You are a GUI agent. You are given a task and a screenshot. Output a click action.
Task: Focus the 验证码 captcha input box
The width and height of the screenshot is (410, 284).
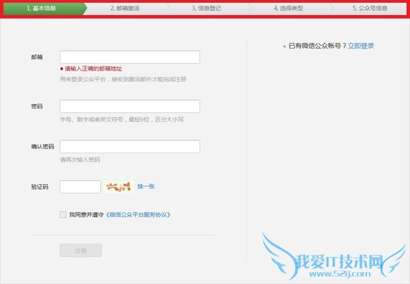(x=80, y=187)
